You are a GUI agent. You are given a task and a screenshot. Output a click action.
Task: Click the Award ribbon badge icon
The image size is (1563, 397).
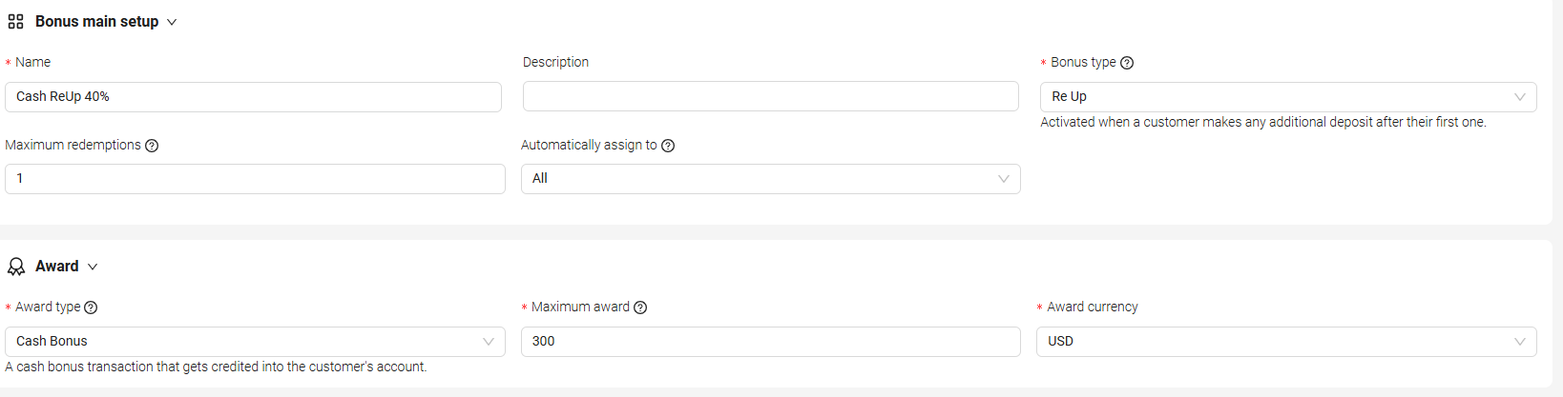pos(16,267)
